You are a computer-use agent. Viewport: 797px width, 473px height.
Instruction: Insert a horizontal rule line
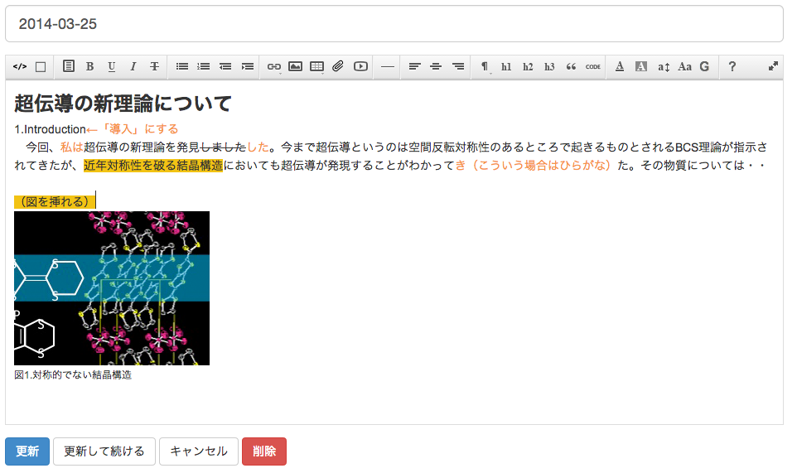tap(387, 67)
